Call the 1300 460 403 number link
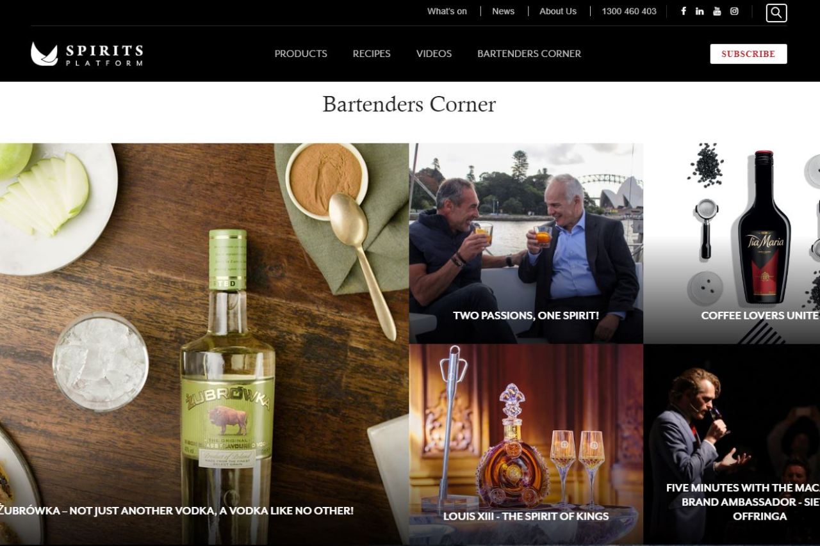This screenshot has width=820, height=546. 629,11
